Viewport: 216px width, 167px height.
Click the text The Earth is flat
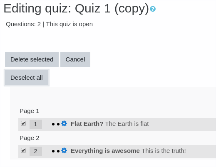(127, 124)
